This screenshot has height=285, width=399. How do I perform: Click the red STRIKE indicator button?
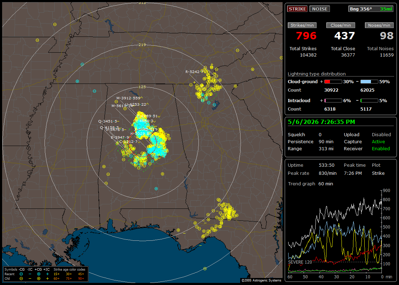297,9
